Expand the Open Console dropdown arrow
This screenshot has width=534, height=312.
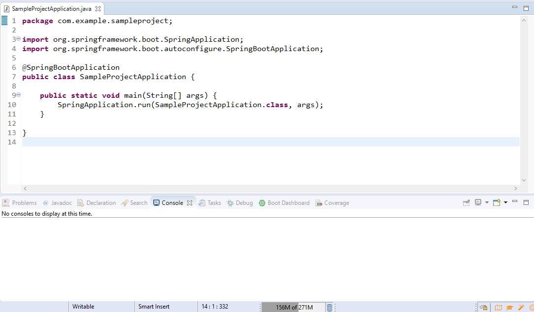[x=505, y=202]
